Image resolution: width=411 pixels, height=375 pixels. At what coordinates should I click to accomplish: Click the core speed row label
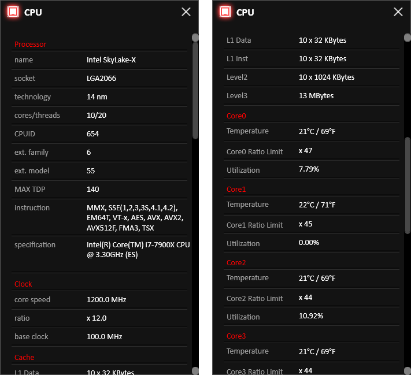point(32,299)
